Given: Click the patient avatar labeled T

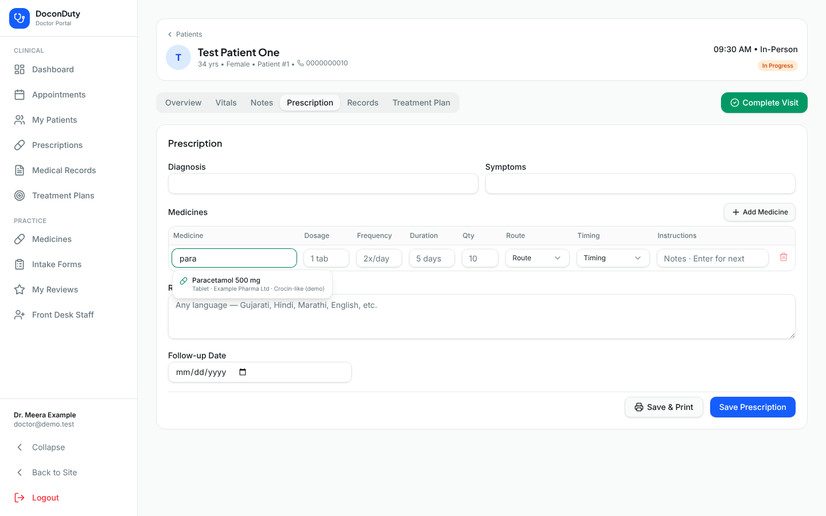Looking at the screenshot, I should (x=178, y=57).
